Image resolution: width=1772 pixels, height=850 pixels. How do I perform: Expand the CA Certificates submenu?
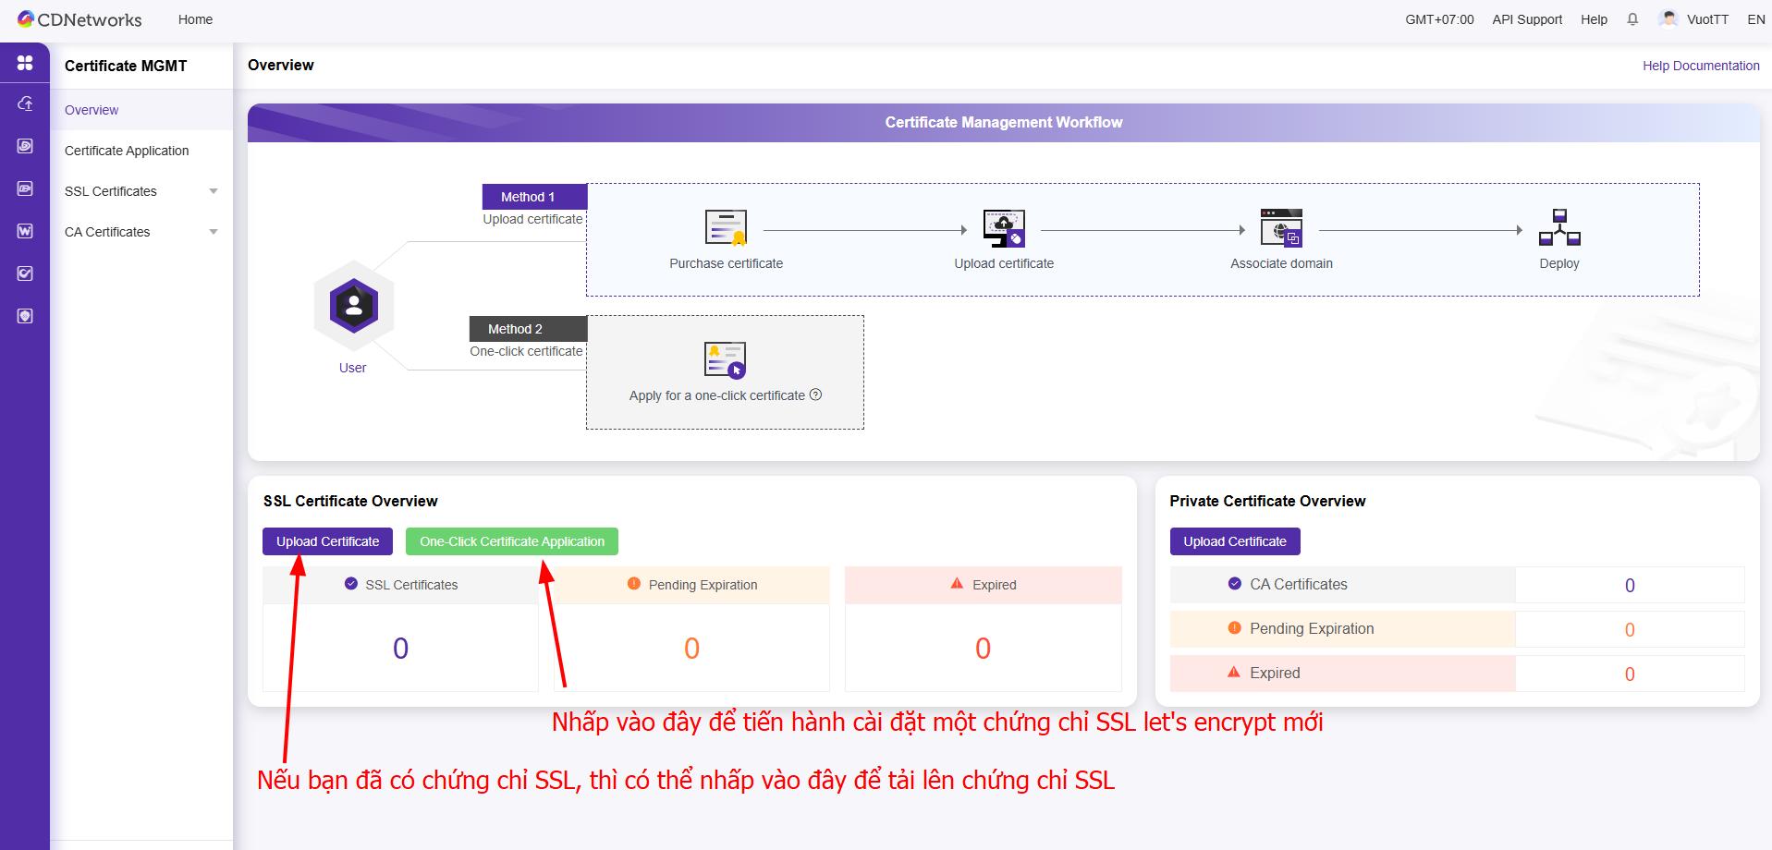[214, 232]
